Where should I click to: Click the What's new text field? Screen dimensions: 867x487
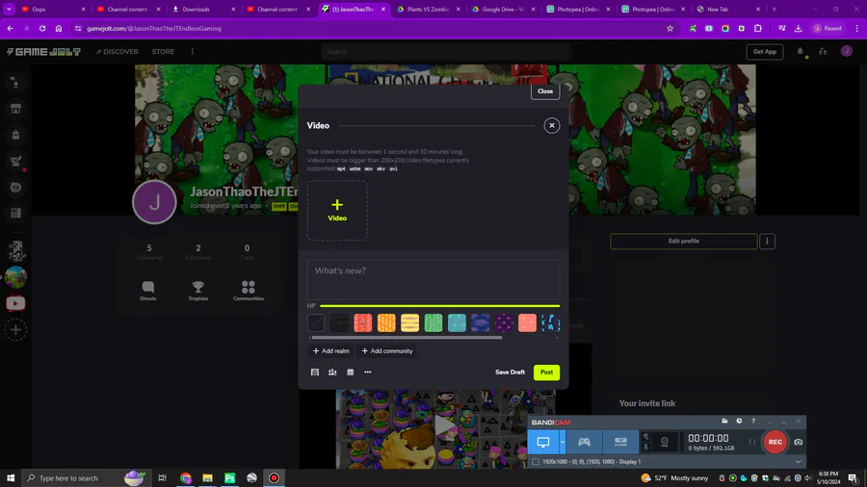[x=433, y=279]
